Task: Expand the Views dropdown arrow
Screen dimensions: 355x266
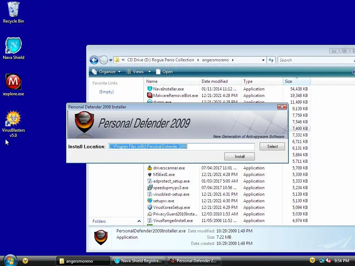Action: pyautogui.click(x=149, y=72)
